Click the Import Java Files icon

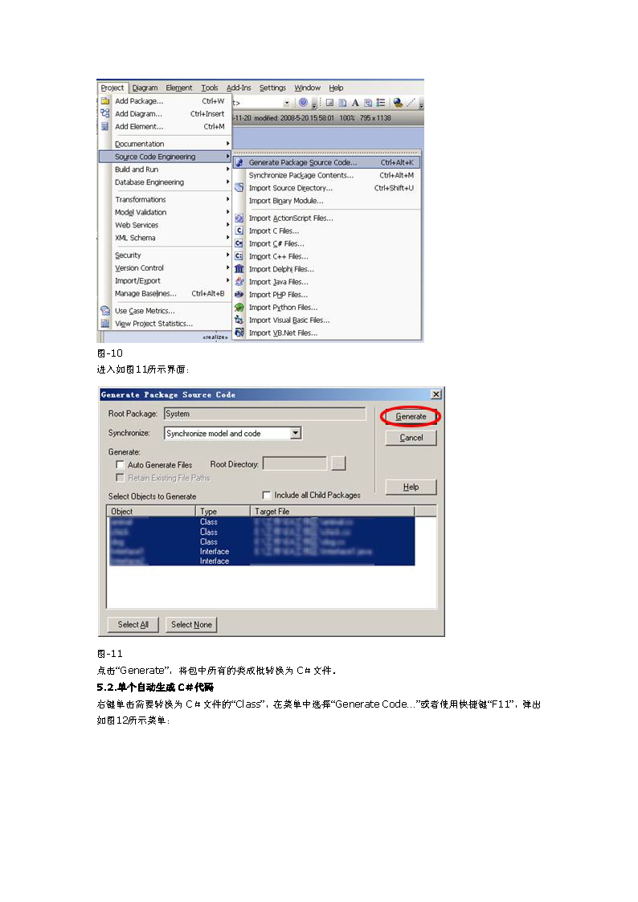point(239,281)
